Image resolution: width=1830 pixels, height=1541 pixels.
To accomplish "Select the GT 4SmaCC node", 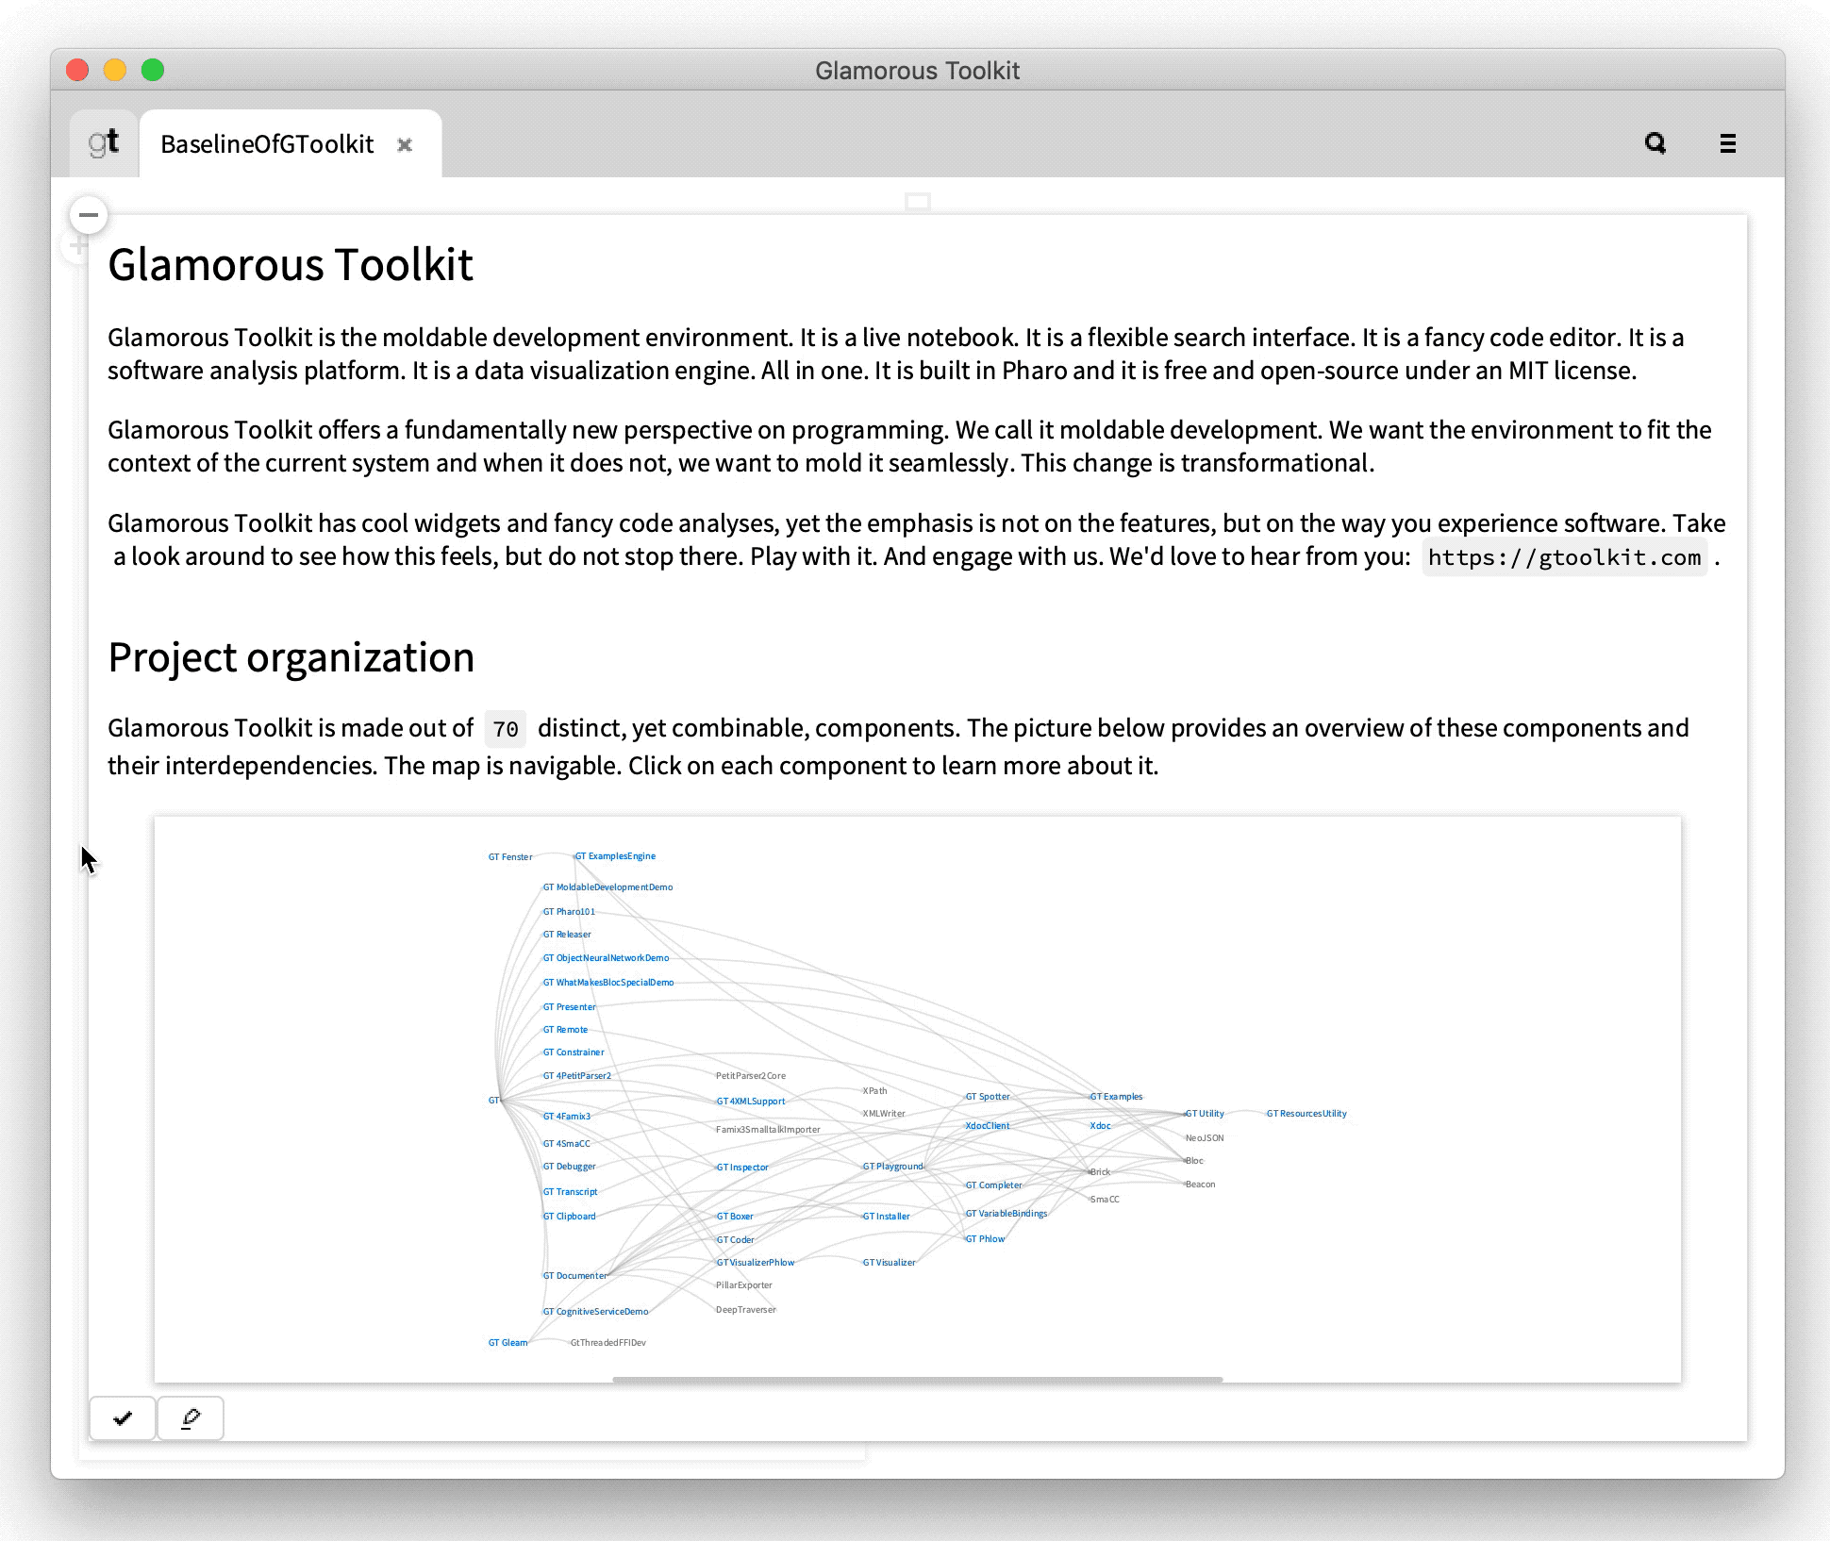I will [x=566, y=1144].
